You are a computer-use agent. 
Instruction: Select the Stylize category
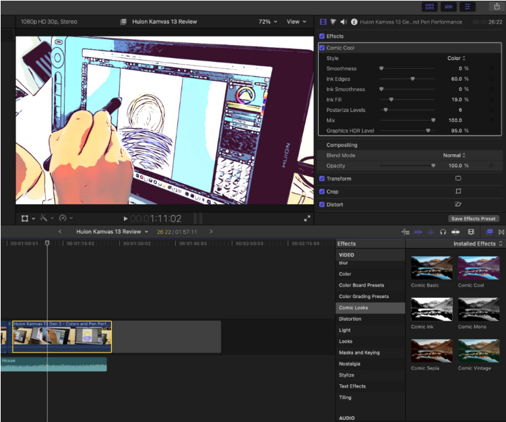[370, 375]
